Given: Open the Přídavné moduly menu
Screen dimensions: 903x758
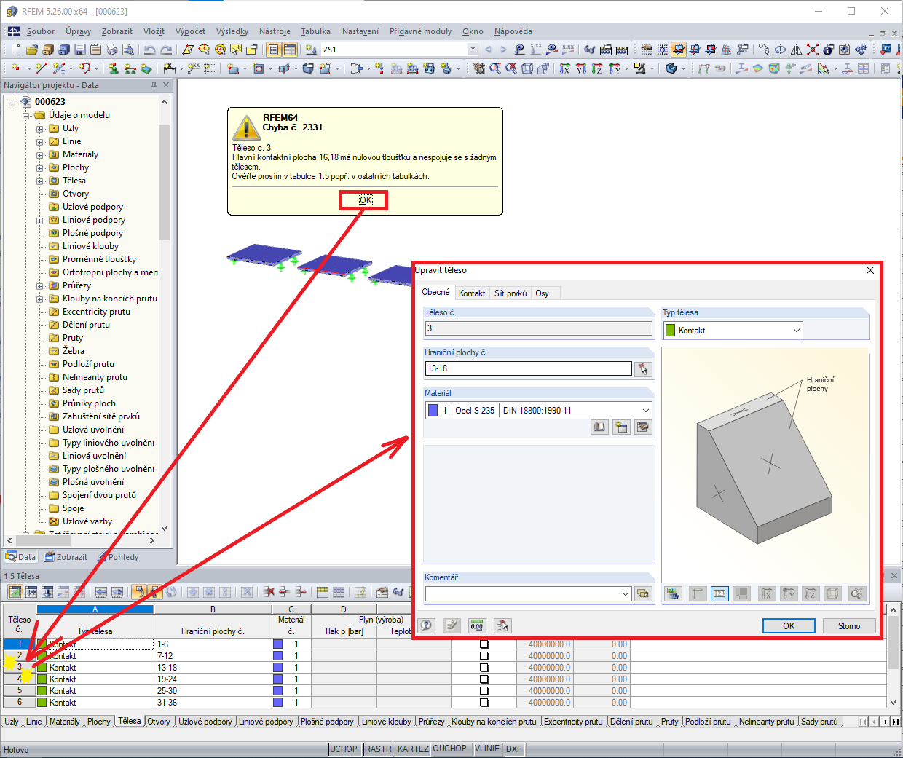Looking at the screenshot, I should click(x=420, y=31).
